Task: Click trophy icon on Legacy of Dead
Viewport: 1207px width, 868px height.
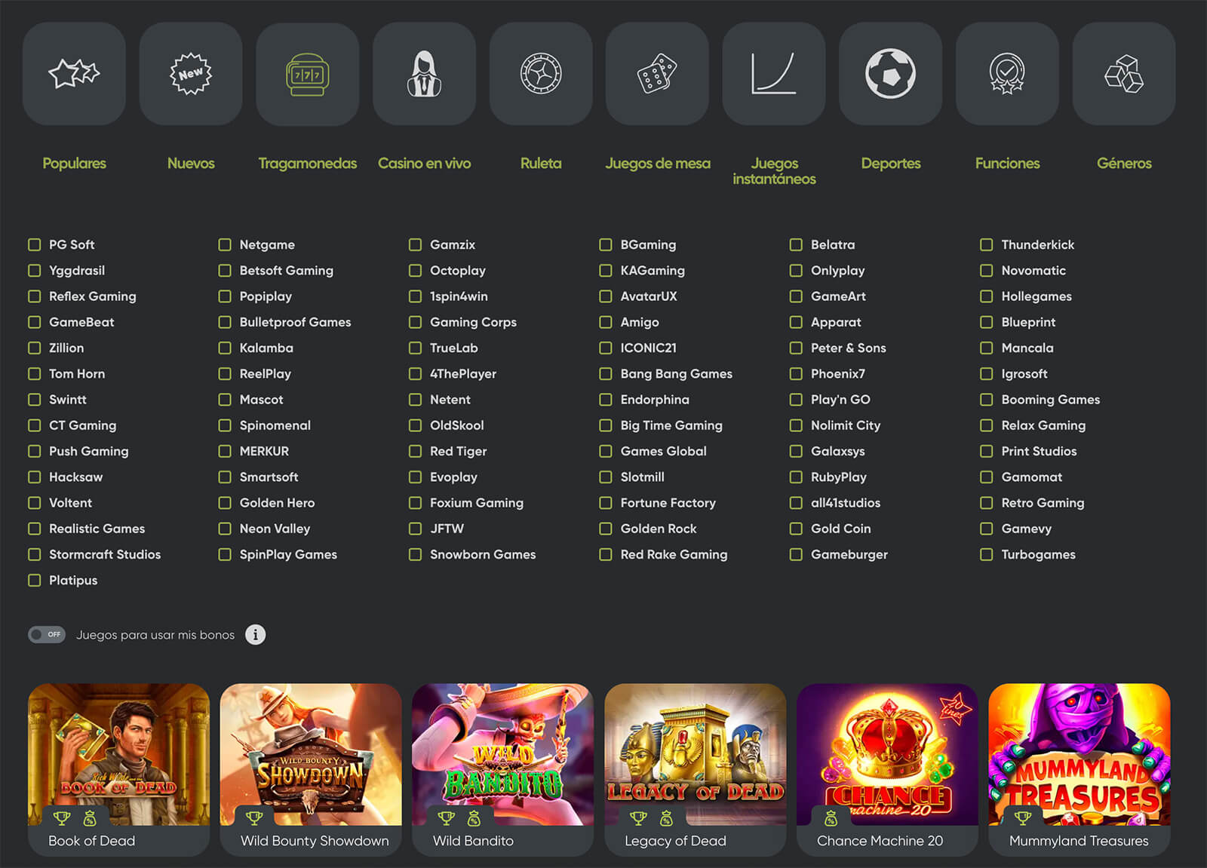Action: pos(638,818)
